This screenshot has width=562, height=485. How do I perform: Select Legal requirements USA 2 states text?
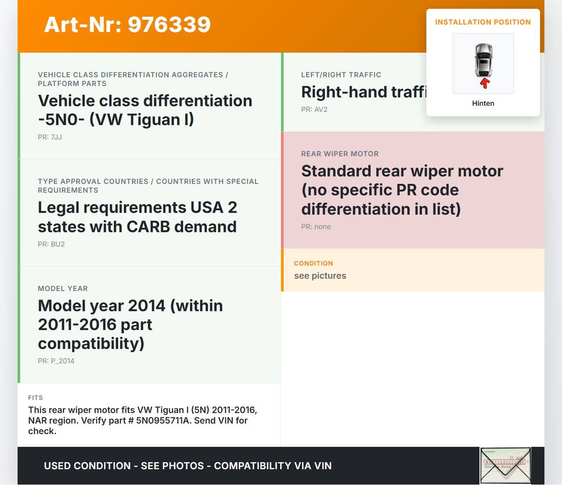pyautogui.click(x=137, y=217)
